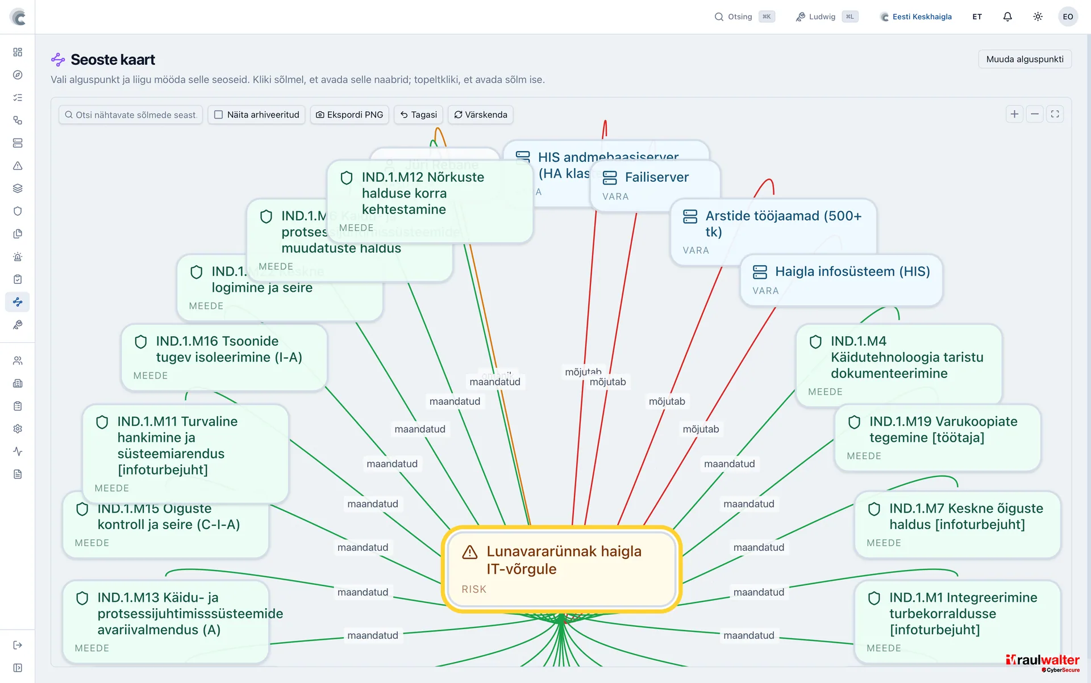
Task: Open the ET language selector
Action: (x=977, y=16)
